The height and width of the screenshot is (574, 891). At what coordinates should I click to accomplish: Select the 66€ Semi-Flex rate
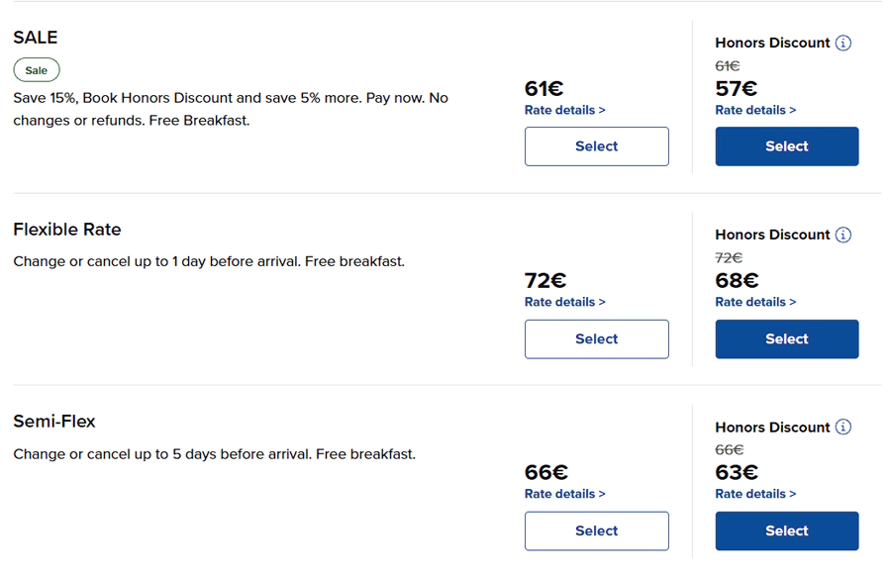pyautogui.click(x=596, y=530)
